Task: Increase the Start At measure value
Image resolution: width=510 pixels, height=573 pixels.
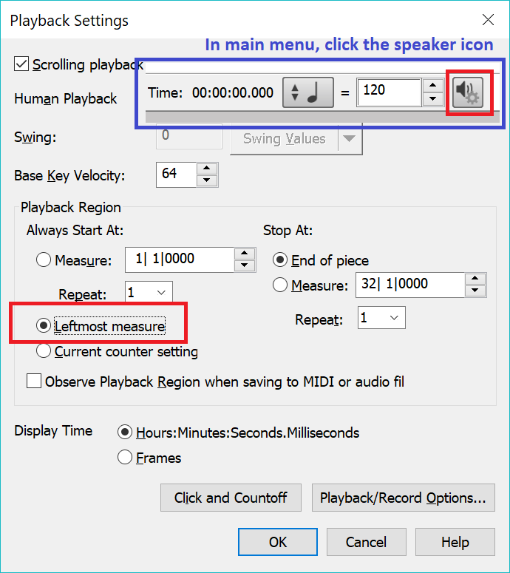Action: point(245,254)
